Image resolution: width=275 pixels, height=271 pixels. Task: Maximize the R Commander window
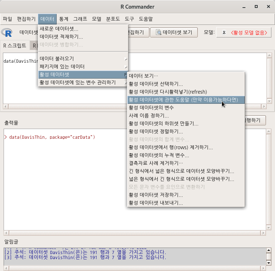click(x=256, y=6)
